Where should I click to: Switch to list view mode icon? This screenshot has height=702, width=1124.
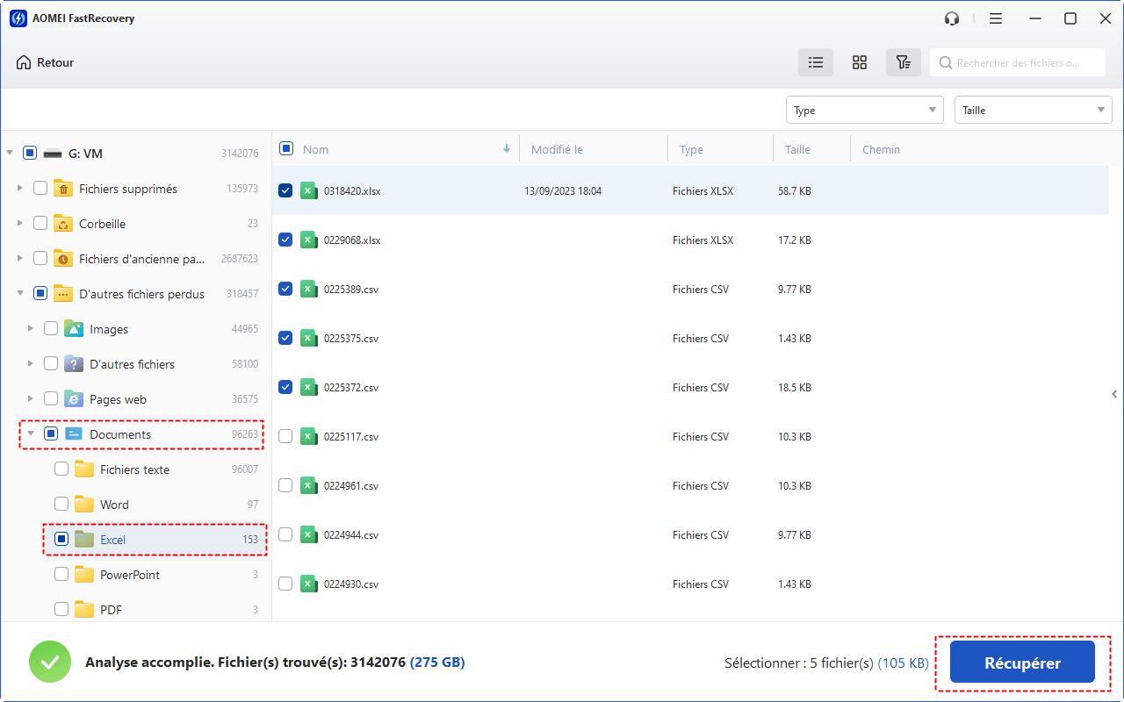(x=816, y=62)
